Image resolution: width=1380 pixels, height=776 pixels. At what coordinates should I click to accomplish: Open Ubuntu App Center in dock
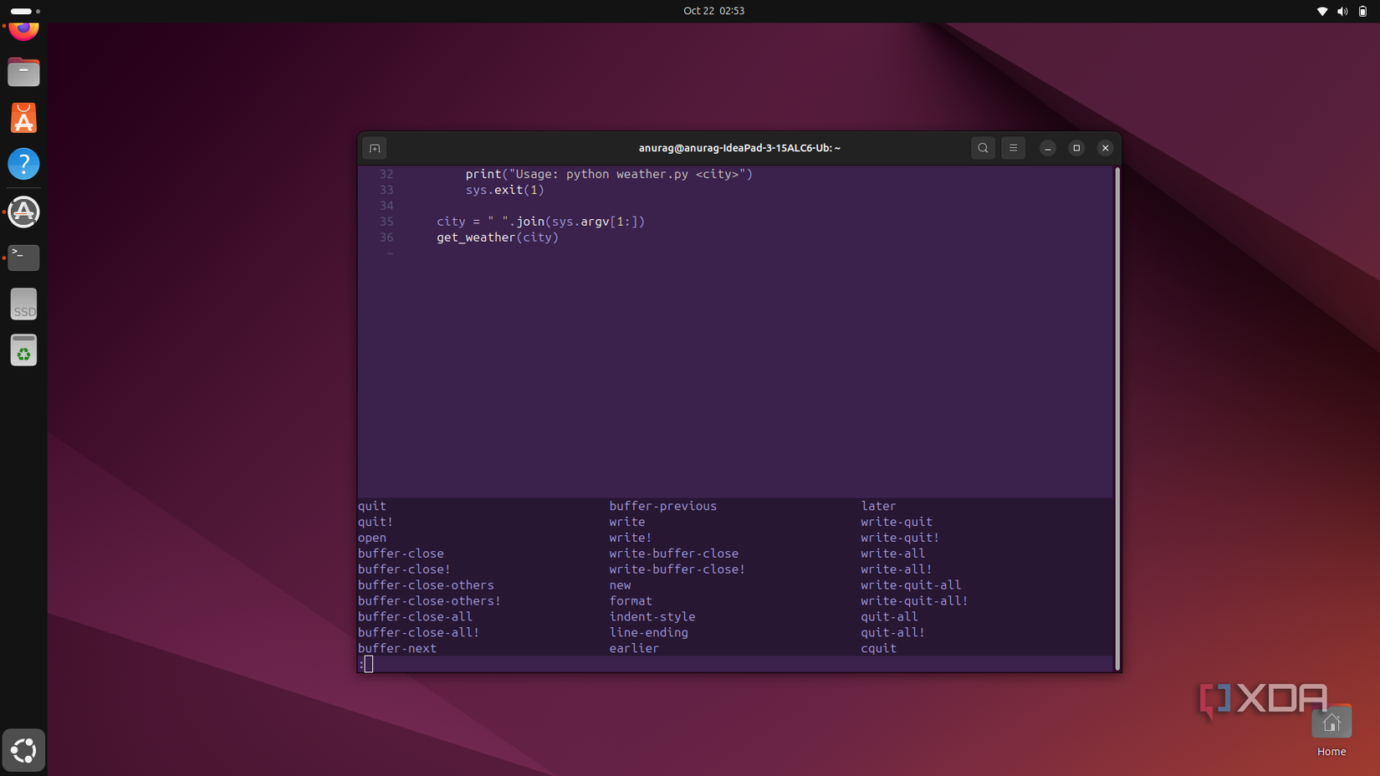pos(23,119)
